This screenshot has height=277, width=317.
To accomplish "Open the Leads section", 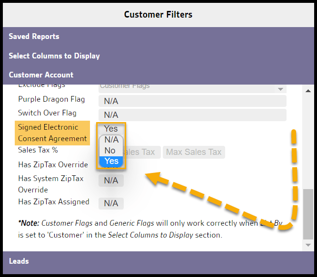I will (x=19, y=261).
